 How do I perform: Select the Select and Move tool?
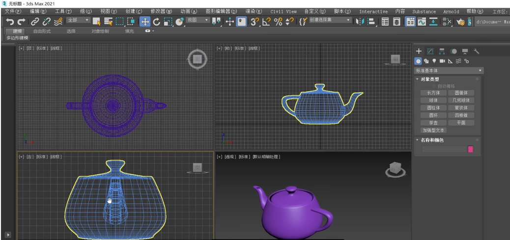coord(145,22)
